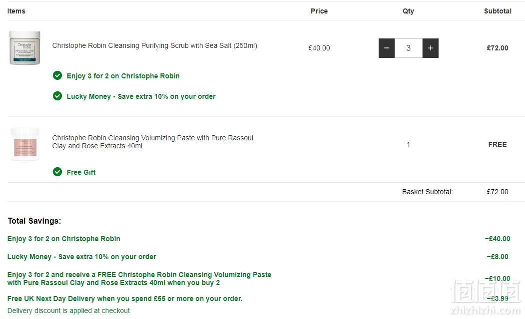This screenshot has width=525, height=319.
Task: Click the Basket Subtotal amount £72.00
Action: tap(498, 192)
